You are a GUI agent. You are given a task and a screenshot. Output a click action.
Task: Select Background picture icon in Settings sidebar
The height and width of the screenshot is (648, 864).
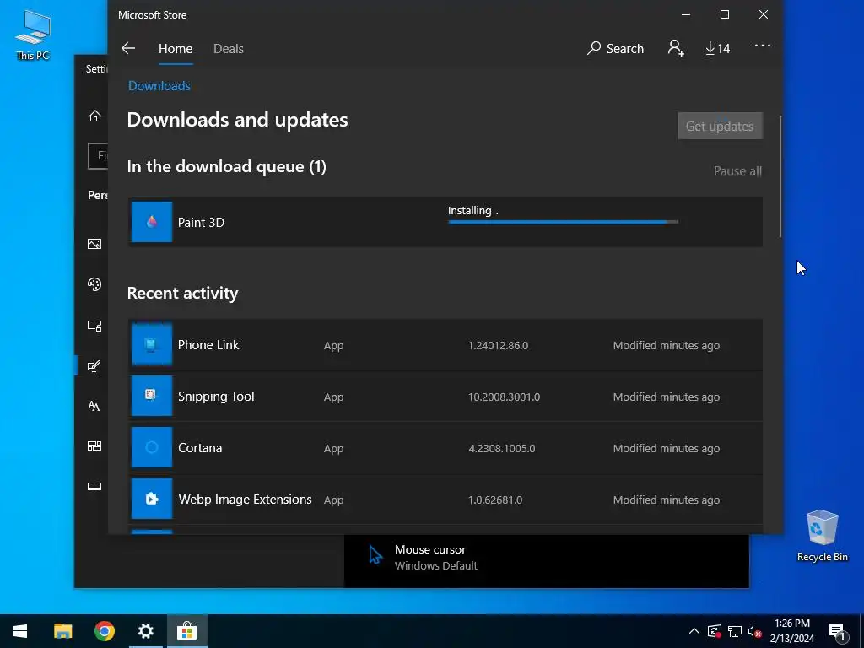[94, 244]
